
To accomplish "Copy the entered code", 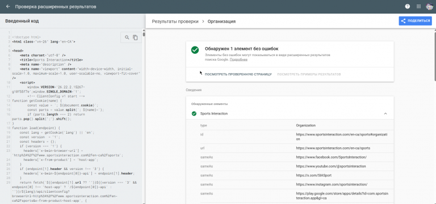I will point(136,37).
